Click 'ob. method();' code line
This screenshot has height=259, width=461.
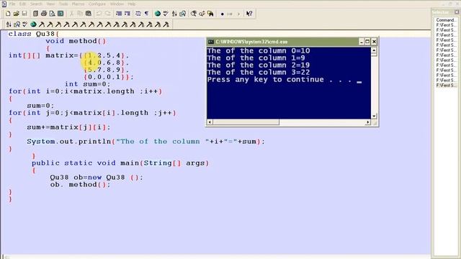[80, 184]
